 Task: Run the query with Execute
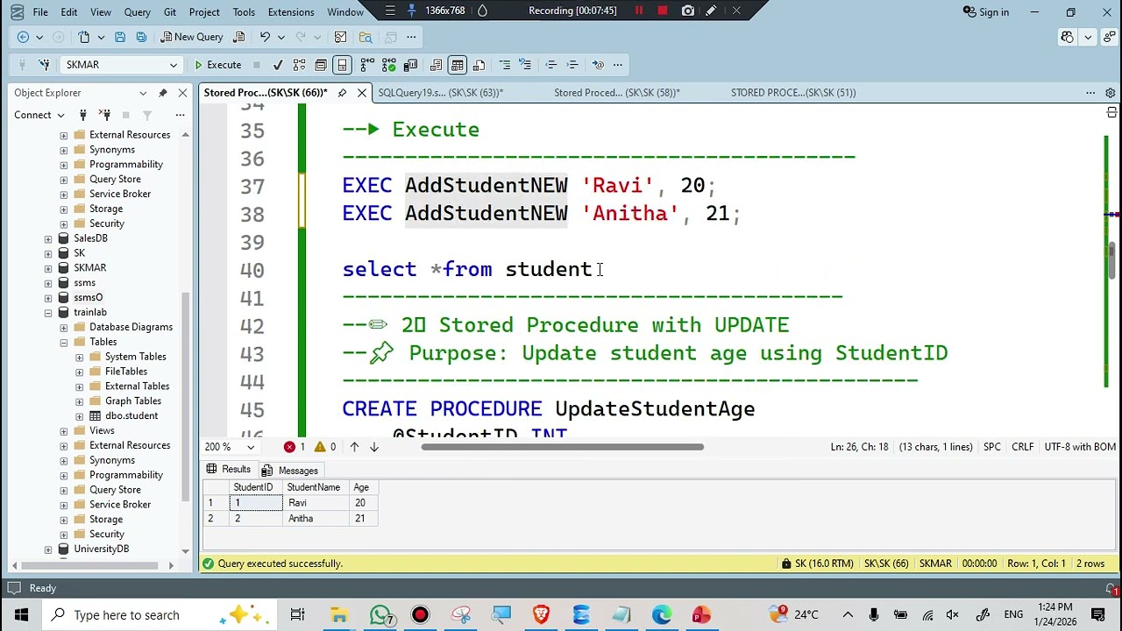click(217, 65)
